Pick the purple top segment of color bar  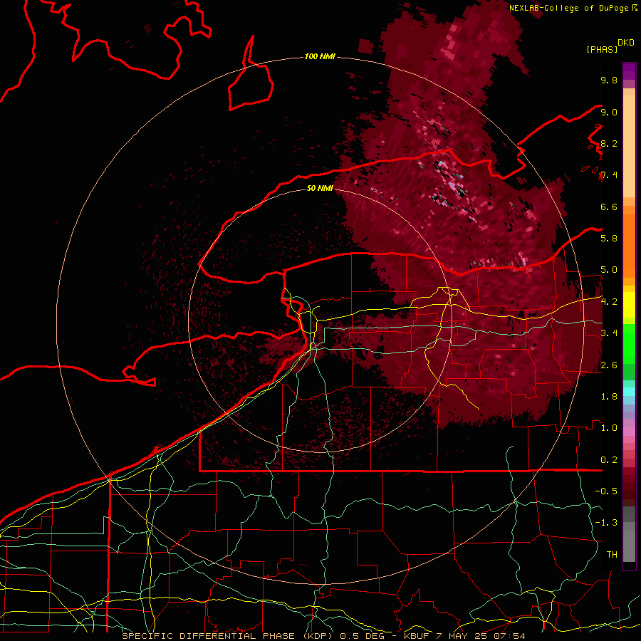coord(629,71)
